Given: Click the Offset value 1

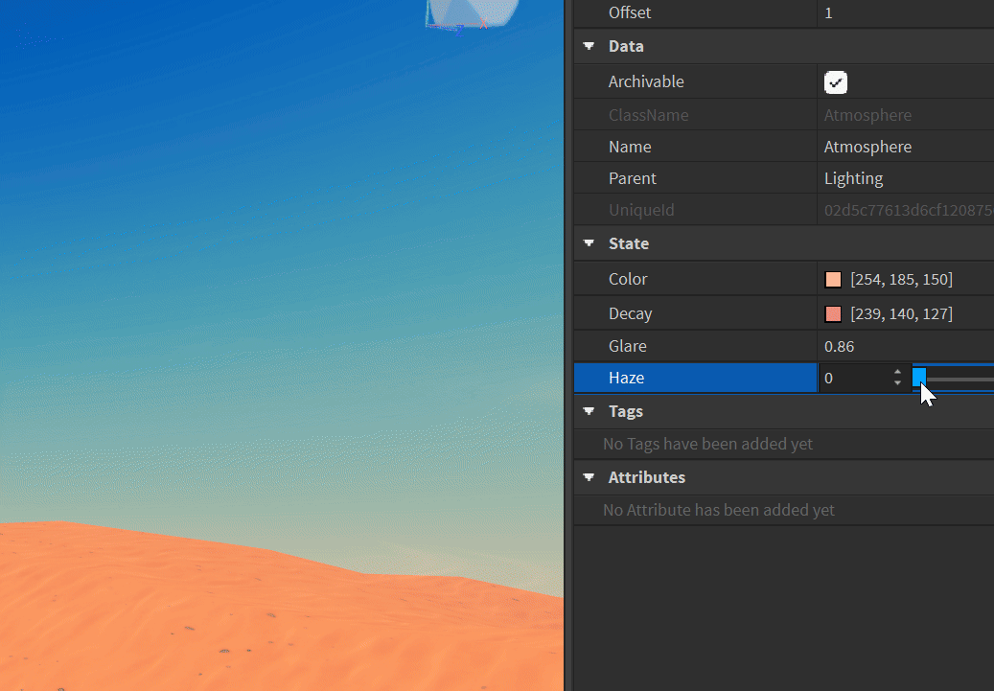Looking at the screenshot, I should pyautogui.click(x=828, y=12).
